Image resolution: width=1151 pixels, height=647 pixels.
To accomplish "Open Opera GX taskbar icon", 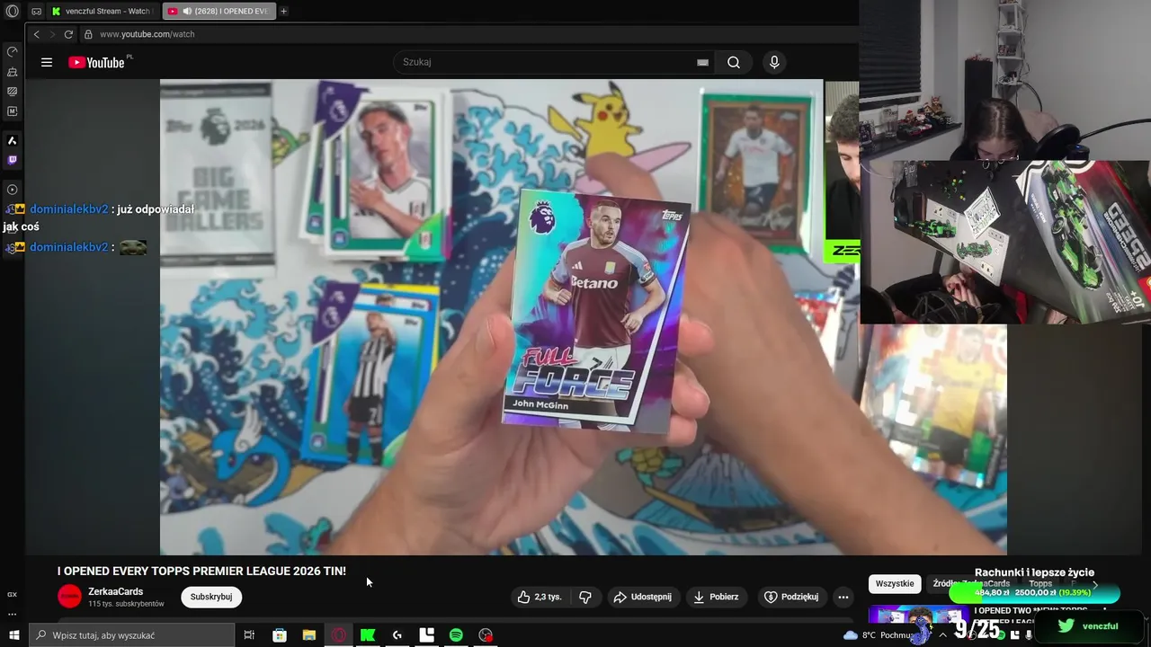I will click(339, 635).
